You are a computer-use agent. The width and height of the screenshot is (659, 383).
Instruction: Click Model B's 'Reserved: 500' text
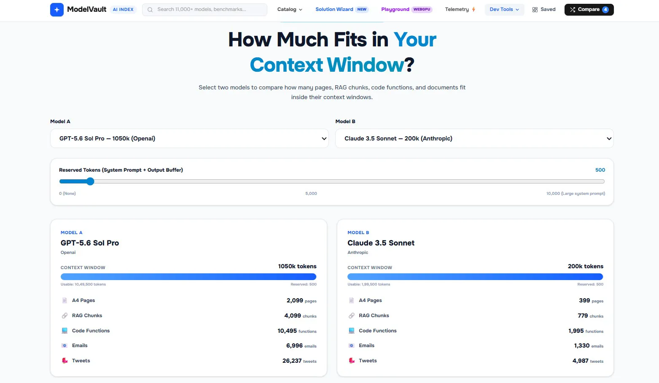point(590,284)
